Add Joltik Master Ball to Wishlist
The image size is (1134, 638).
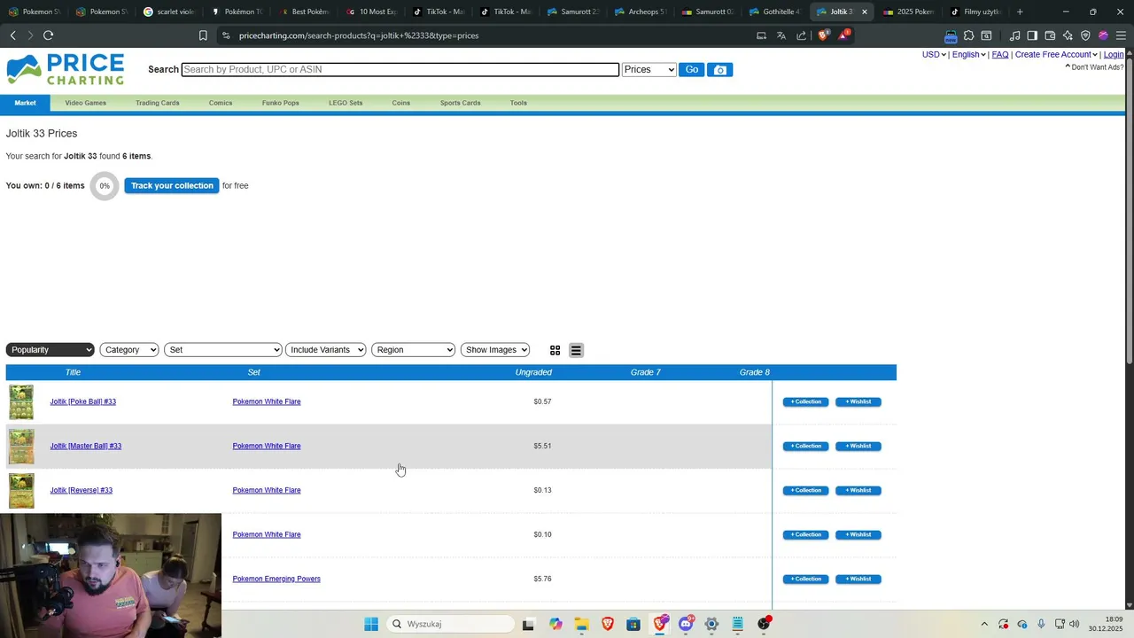click(858, 447)
